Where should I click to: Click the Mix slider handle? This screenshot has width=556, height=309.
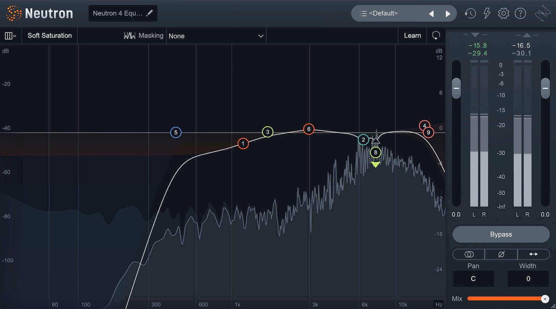click(x=545, y=299)
